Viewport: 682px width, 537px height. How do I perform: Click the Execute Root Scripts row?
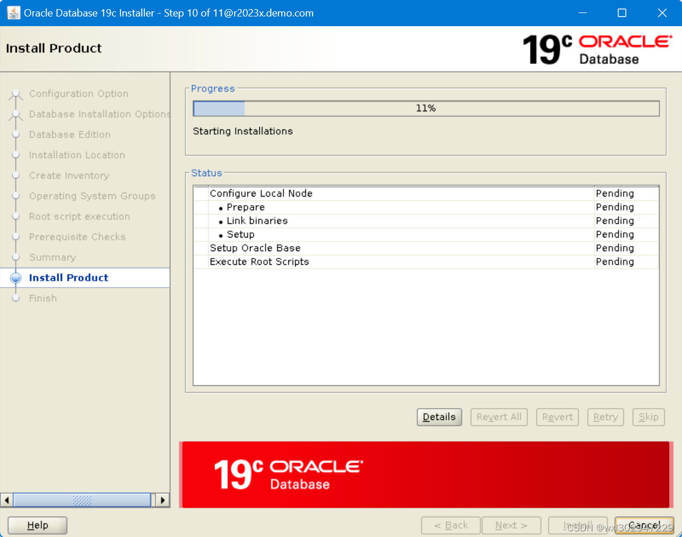coord(426,262)
